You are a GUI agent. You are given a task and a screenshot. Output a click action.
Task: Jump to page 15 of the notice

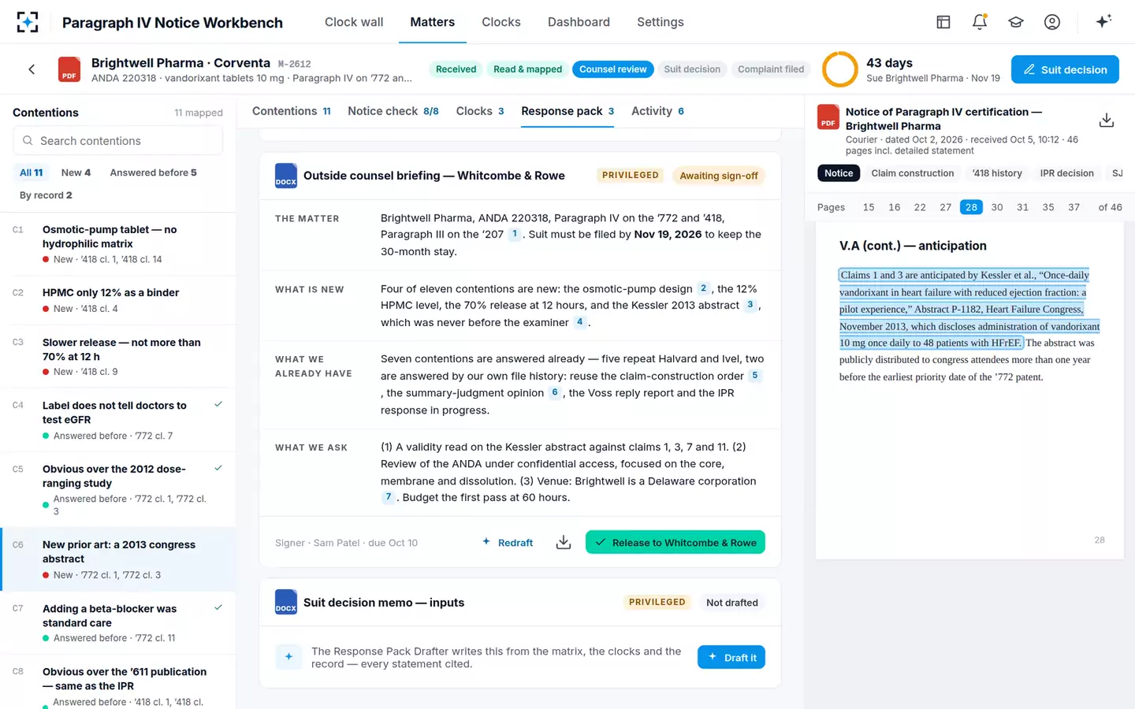pos(869,207)
